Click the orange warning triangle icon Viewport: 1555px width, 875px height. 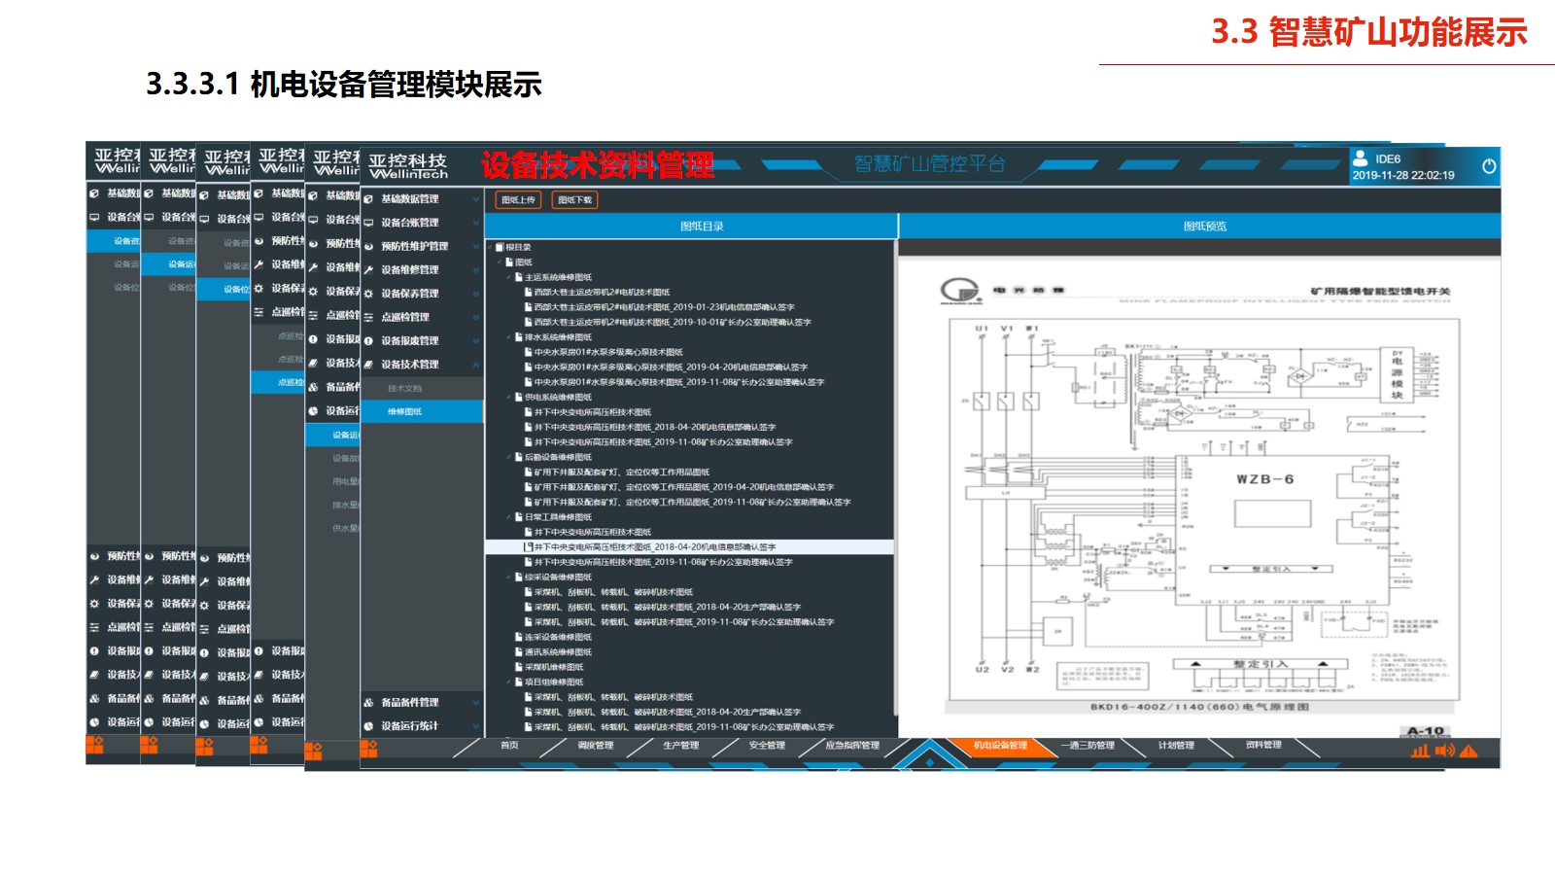coord(1469,751)
